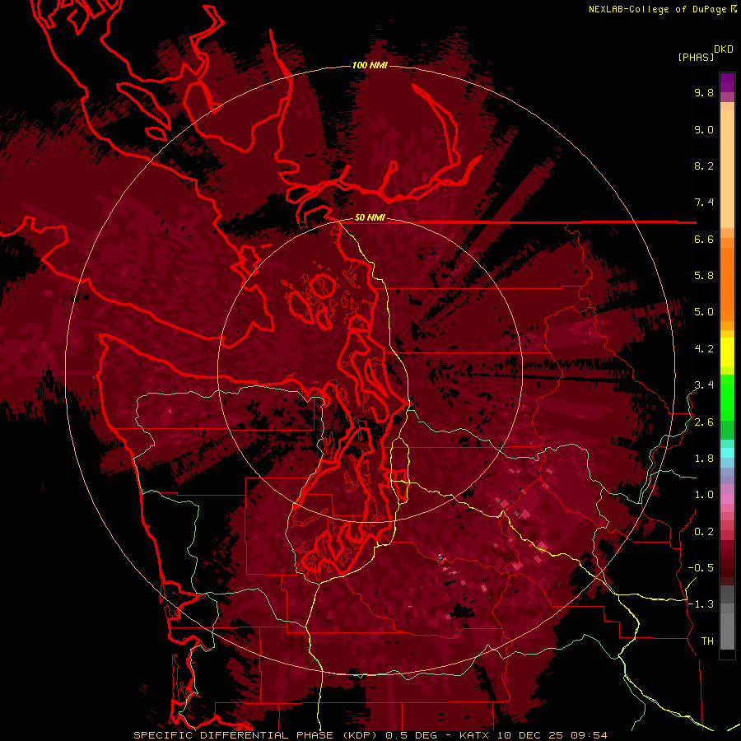Click the KATX radar site identifier
Image resolution: width=741 pixels, height=741 pixels.
coord(473,735)
